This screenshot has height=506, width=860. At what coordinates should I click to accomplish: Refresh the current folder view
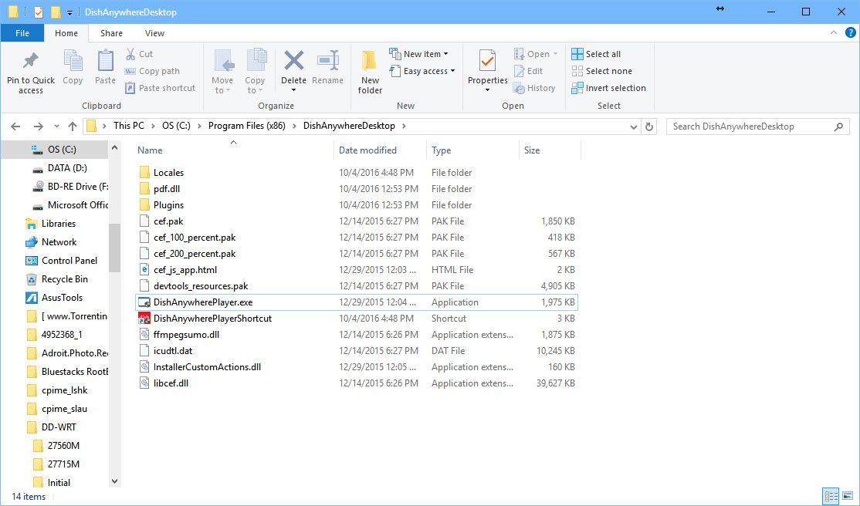tap(648, 126)
